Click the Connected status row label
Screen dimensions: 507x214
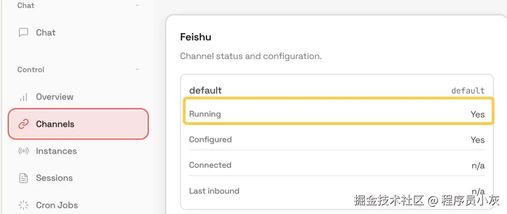pyautogui.click(x=210, y=165)
